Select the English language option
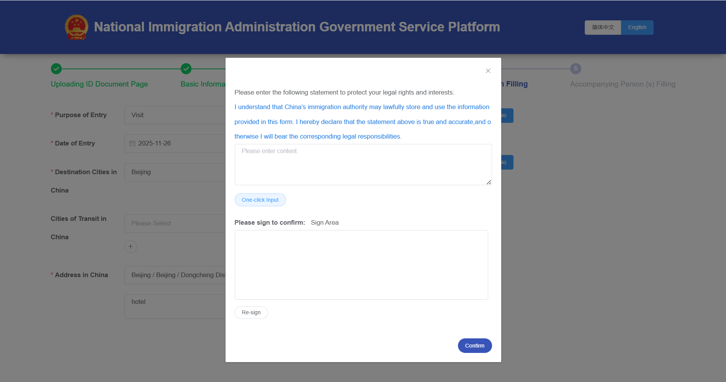 pos(637,28)
